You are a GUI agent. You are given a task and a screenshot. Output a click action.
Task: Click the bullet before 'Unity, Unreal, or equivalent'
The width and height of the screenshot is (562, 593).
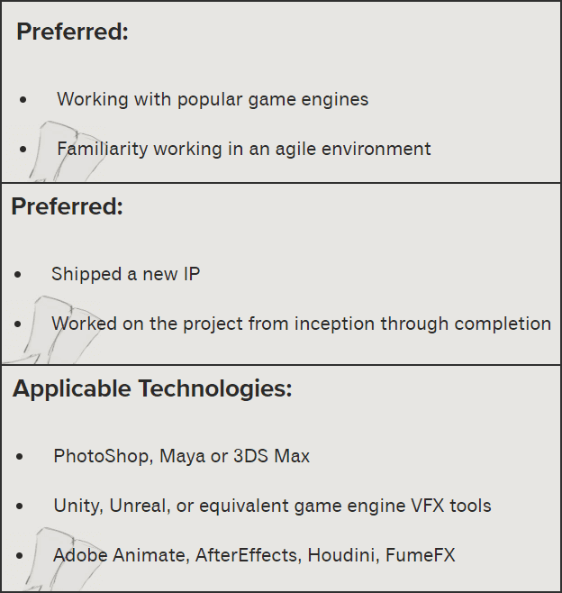[x=20, y=506]
